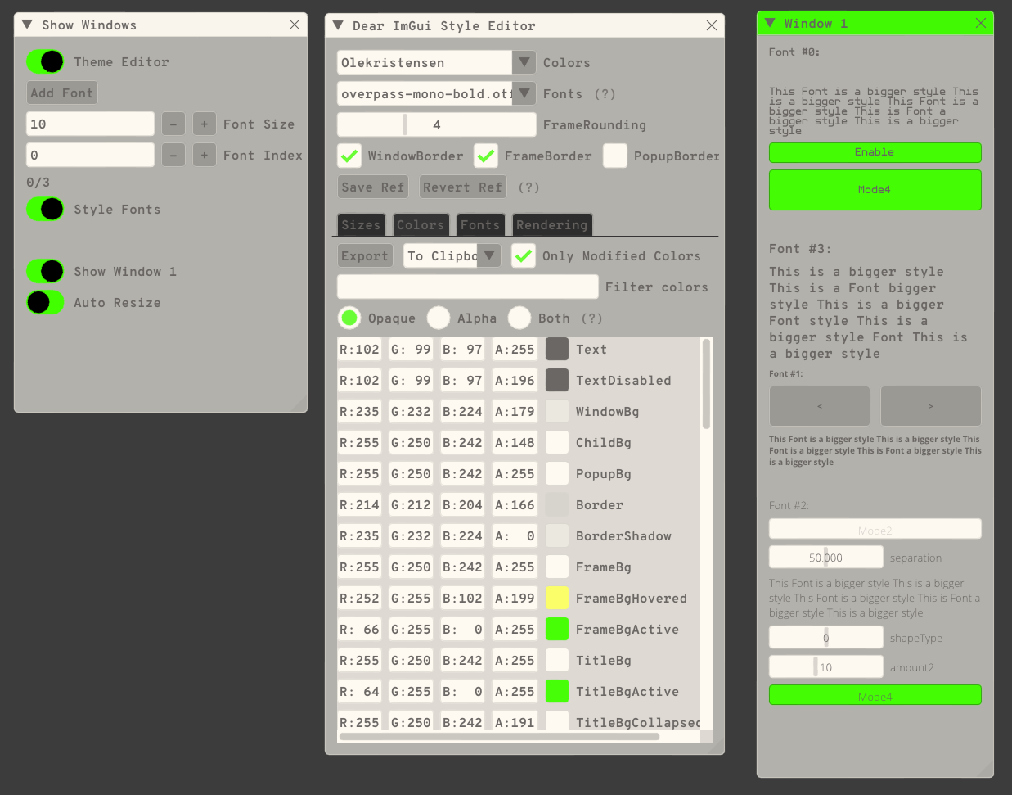The image size is (1012, 795).
Task: Decrease Font Size with minus button
Action: click(x=173, y=124)
